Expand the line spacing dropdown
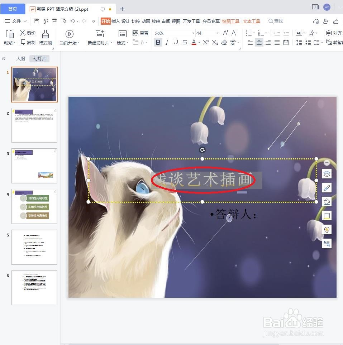Viewport: 343px width, 345px height. [322, 43]
